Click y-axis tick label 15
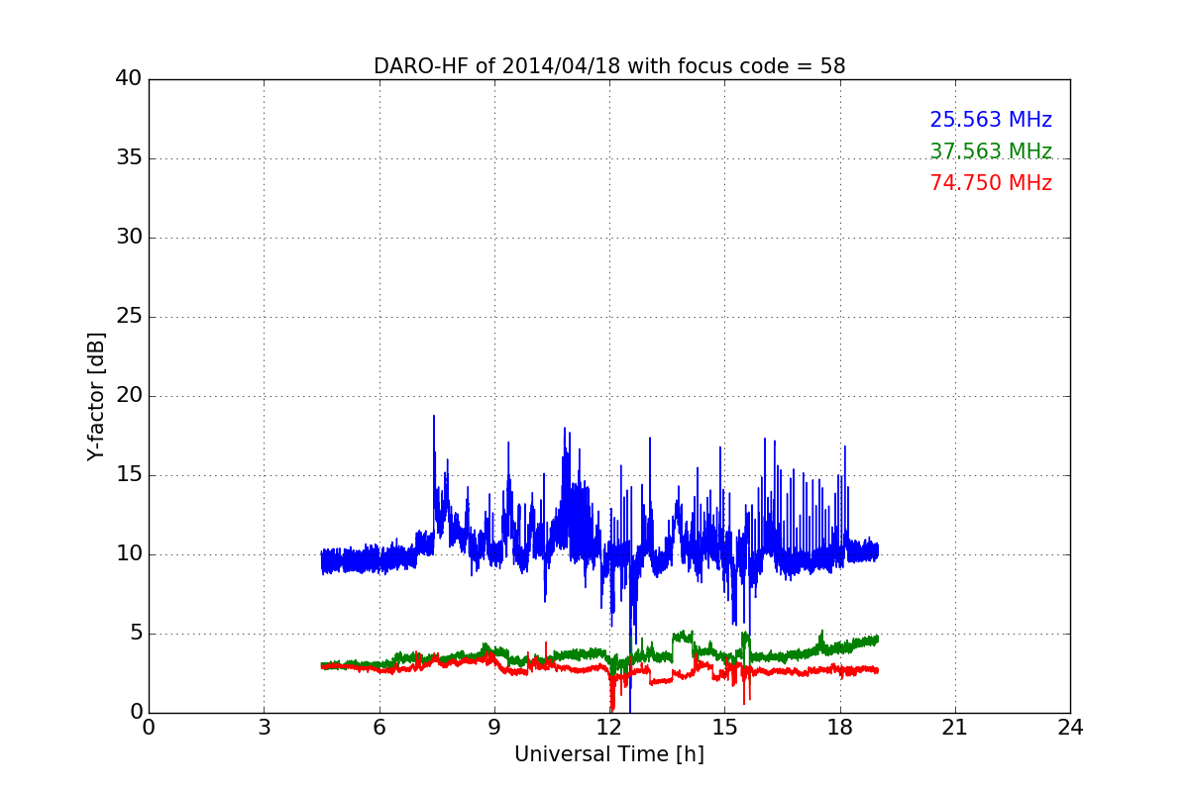The height and width of the screenshot is (792, 1189). point(129,475)
